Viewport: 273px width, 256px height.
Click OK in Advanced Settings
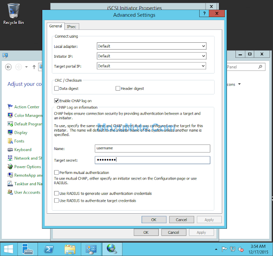click(x=154, y=220)
